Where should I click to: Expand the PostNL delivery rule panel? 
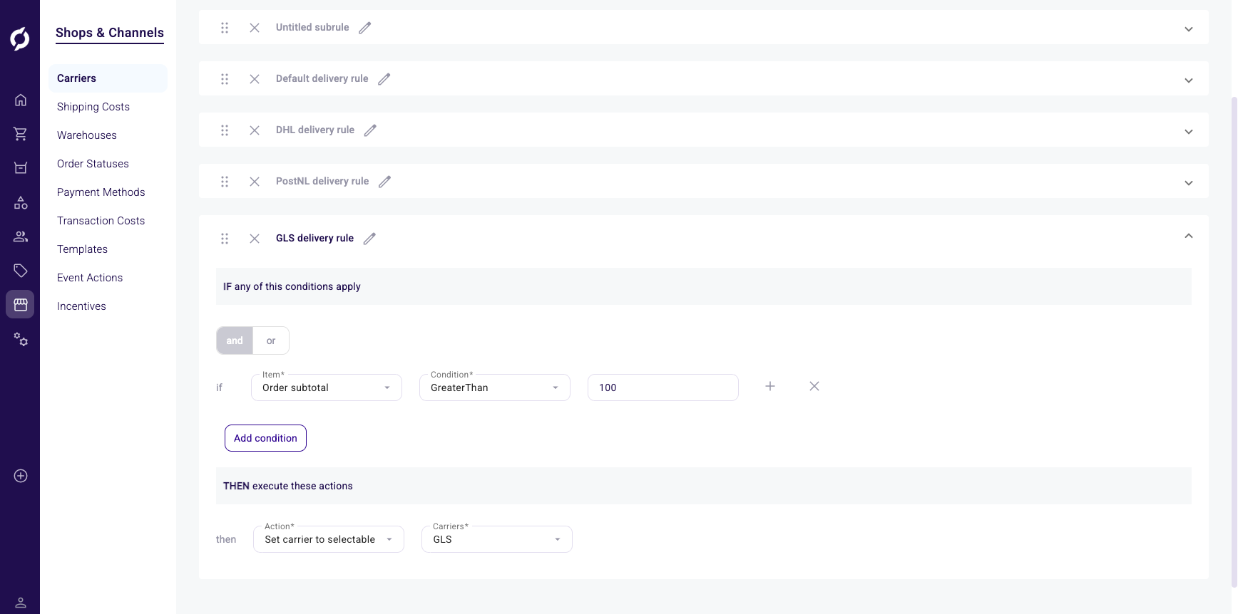(1189, 183)
